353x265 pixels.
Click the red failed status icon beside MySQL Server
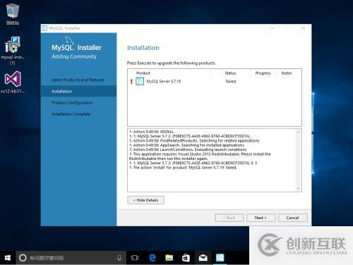click(x=131, y=82)
